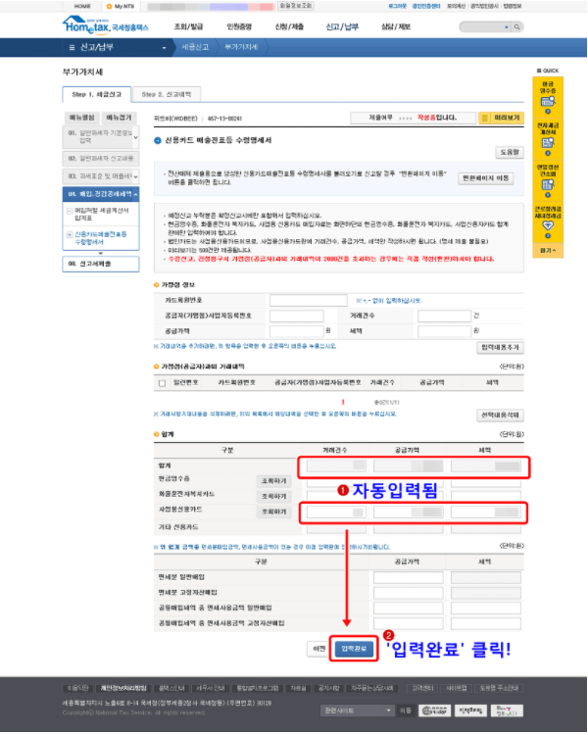Click the hamburger icon beside 신고/납부
Viewport: 588px width, 735px height.
pyautogui.click(x=72, y=47)
